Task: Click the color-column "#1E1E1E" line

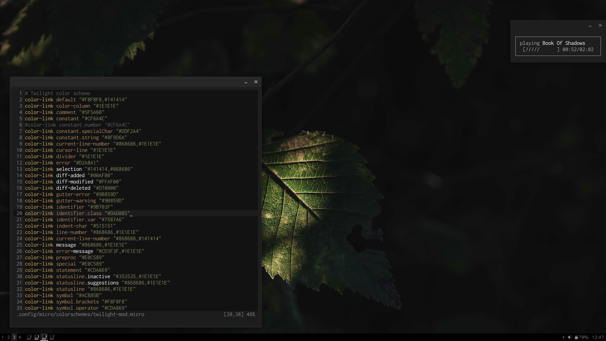Action: [72, 106]
